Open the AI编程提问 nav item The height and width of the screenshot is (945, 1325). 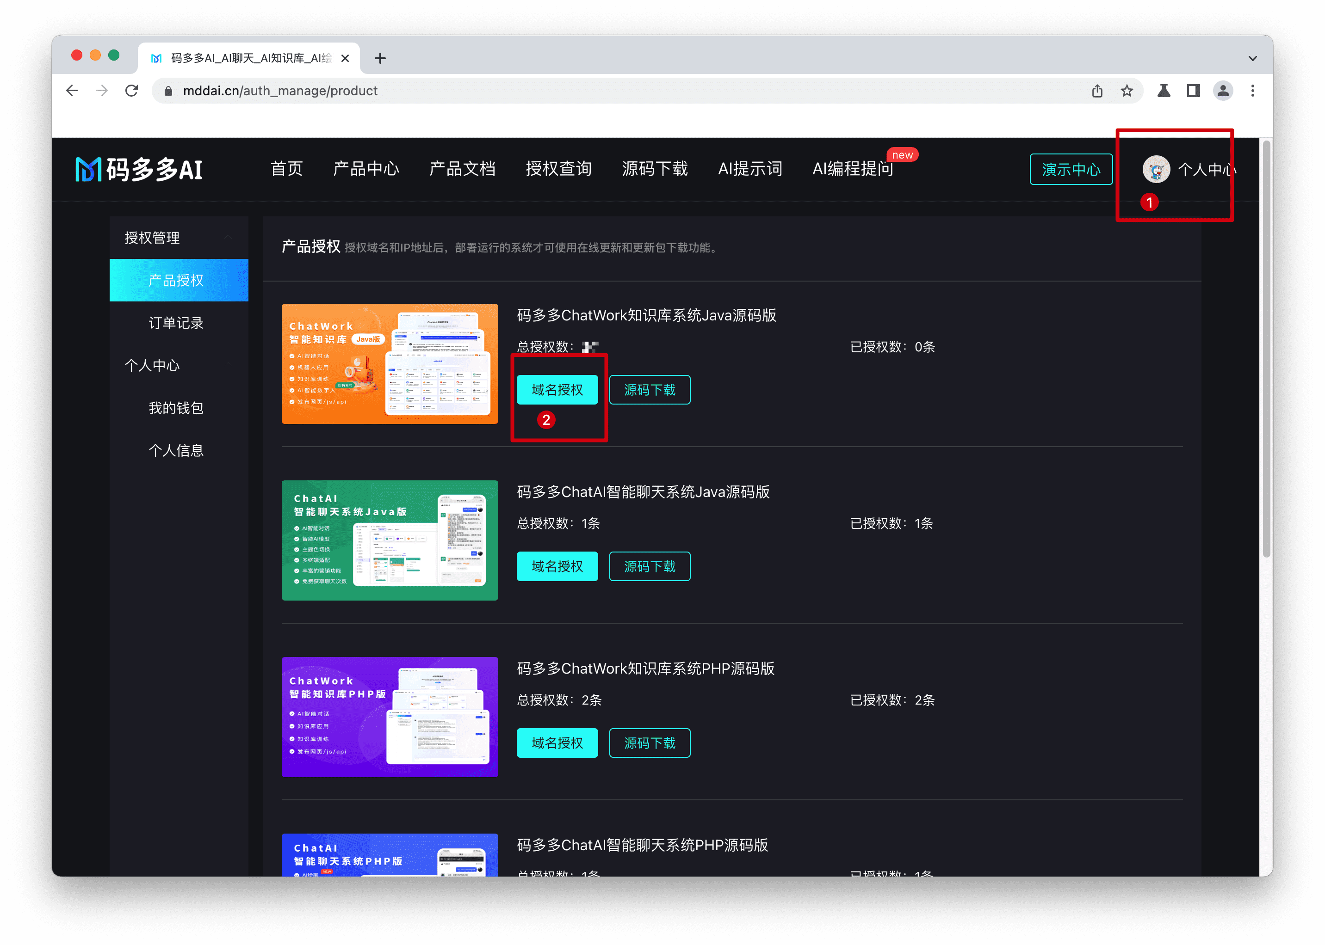pyautogui.click(x=853, y=169)
